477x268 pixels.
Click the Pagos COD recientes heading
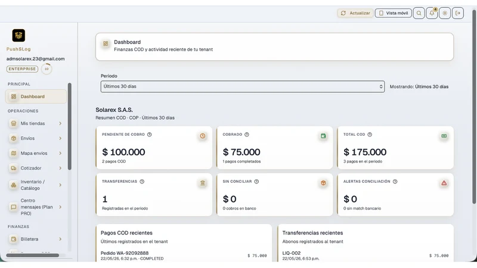[x=126, y=233]
